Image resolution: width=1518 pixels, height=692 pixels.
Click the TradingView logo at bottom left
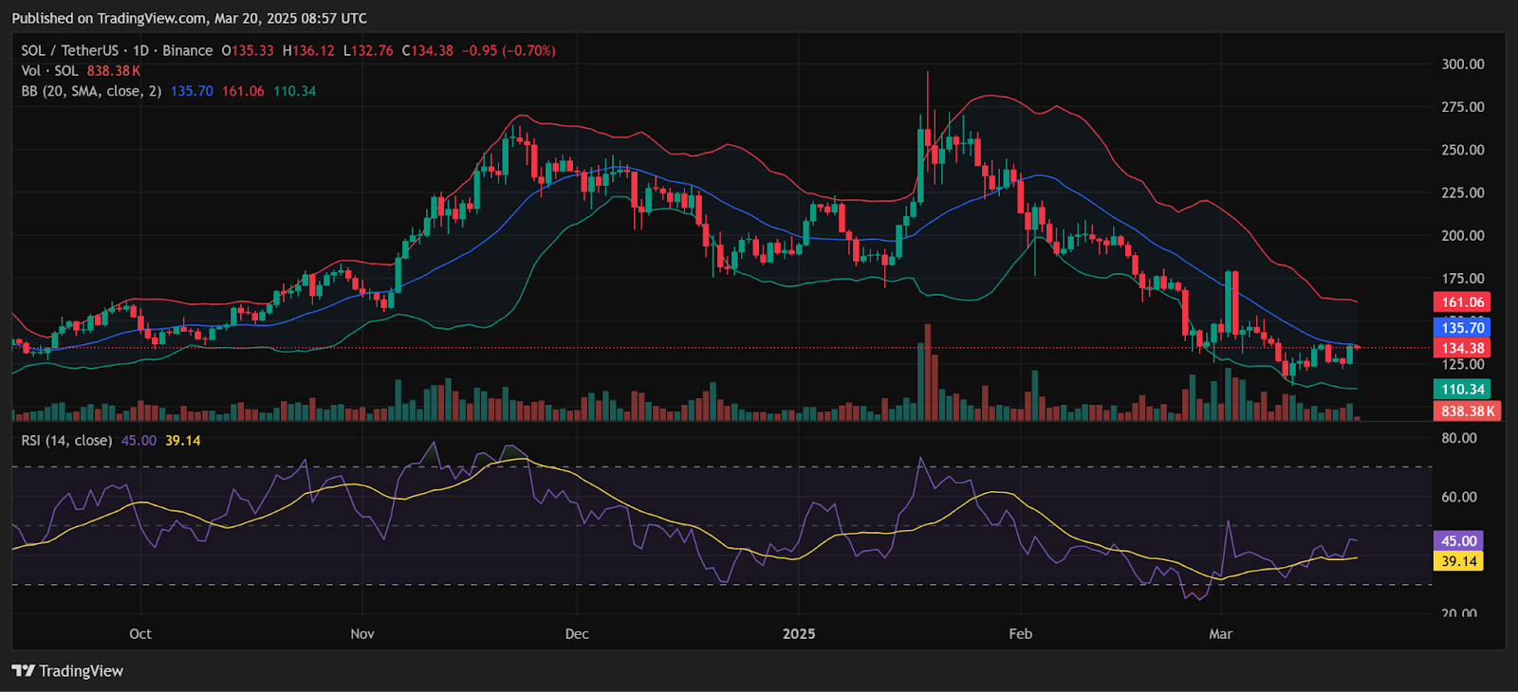point(68,671)
